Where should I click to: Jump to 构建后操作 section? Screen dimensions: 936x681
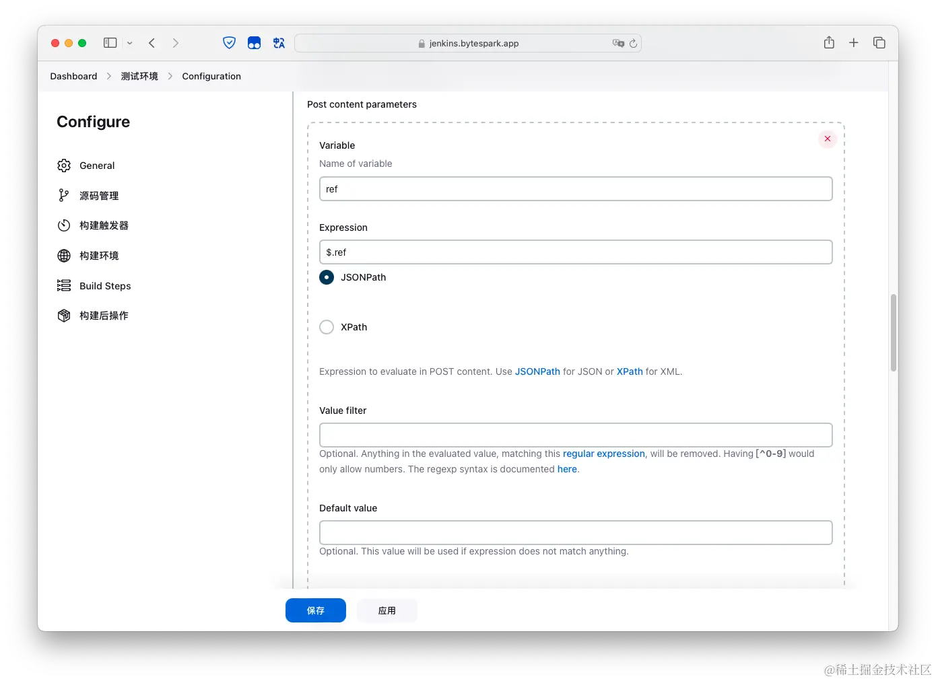pos(104,316)
